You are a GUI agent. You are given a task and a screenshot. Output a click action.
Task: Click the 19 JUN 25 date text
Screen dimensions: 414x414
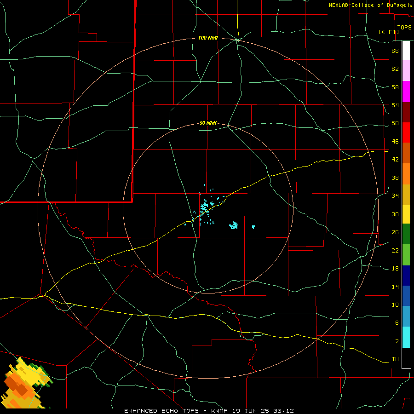[251, 411]
